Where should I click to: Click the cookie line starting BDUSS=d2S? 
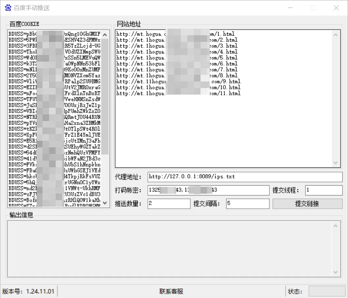55,147
